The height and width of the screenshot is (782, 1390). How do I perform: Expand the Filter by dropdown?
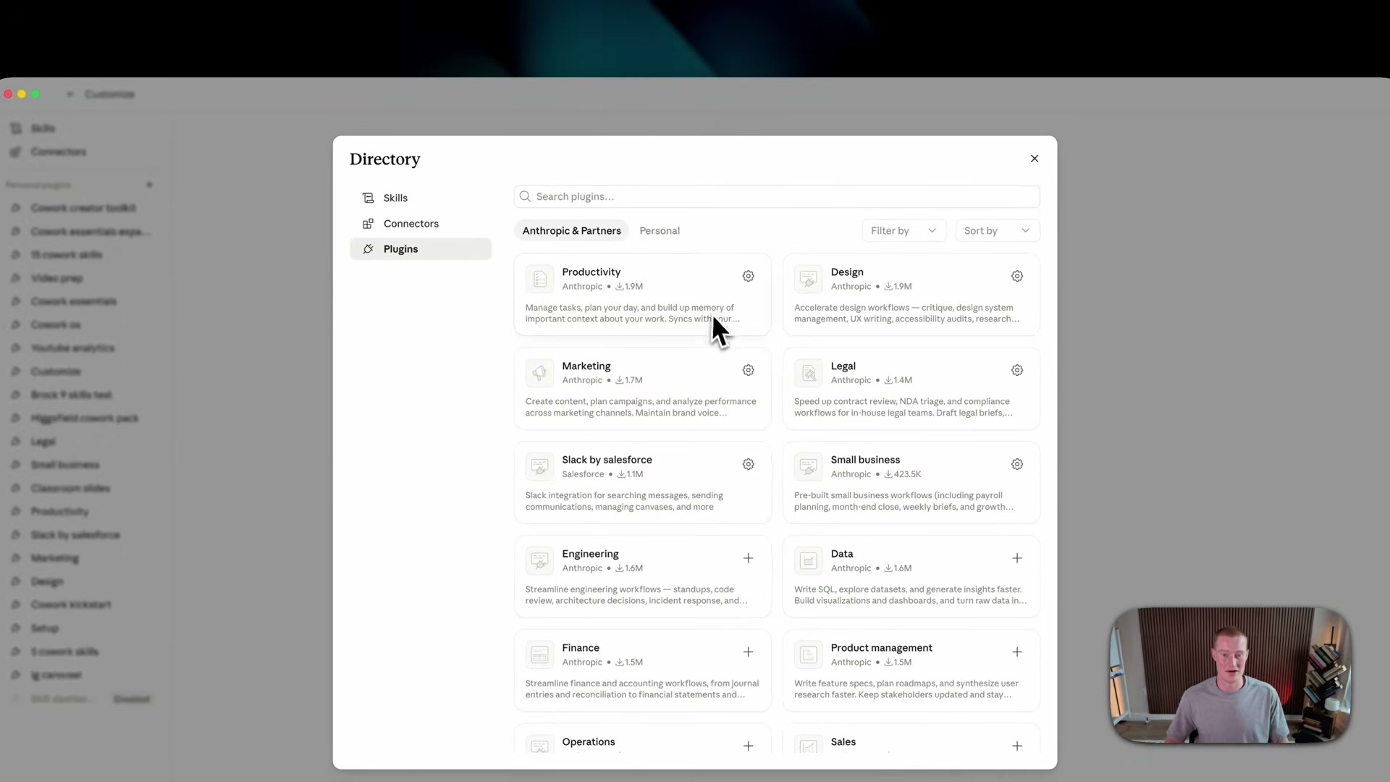tap(903, 230)
